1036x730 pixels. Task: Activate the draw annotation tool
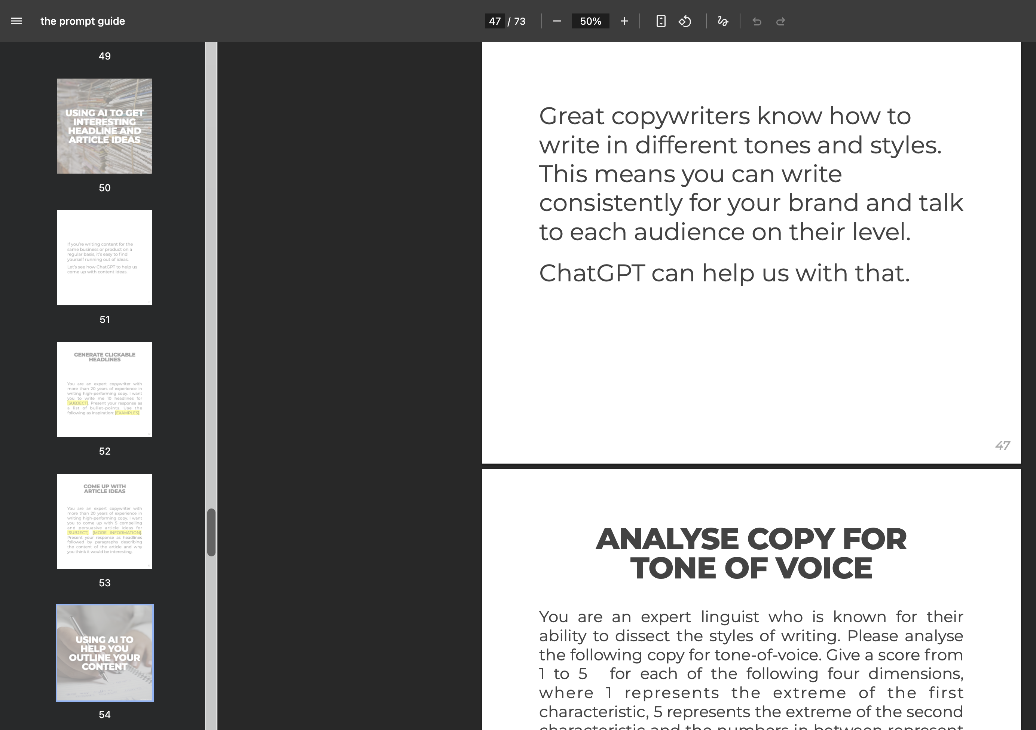tap(723, 21)
